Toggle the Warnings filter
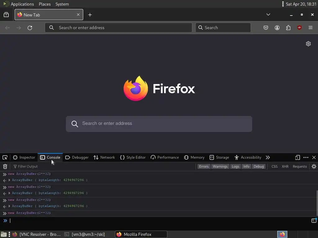 (x=220, y=166)
